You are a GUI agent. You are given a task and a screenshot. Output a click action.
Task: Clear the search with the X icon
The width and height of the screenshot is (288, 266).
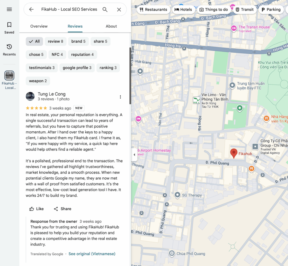coord(119,10)
